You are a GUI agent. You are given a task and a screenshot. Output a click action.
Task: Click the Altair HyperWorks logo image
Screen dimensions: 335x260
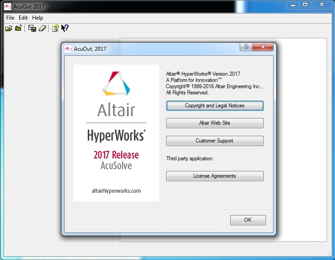116,133
